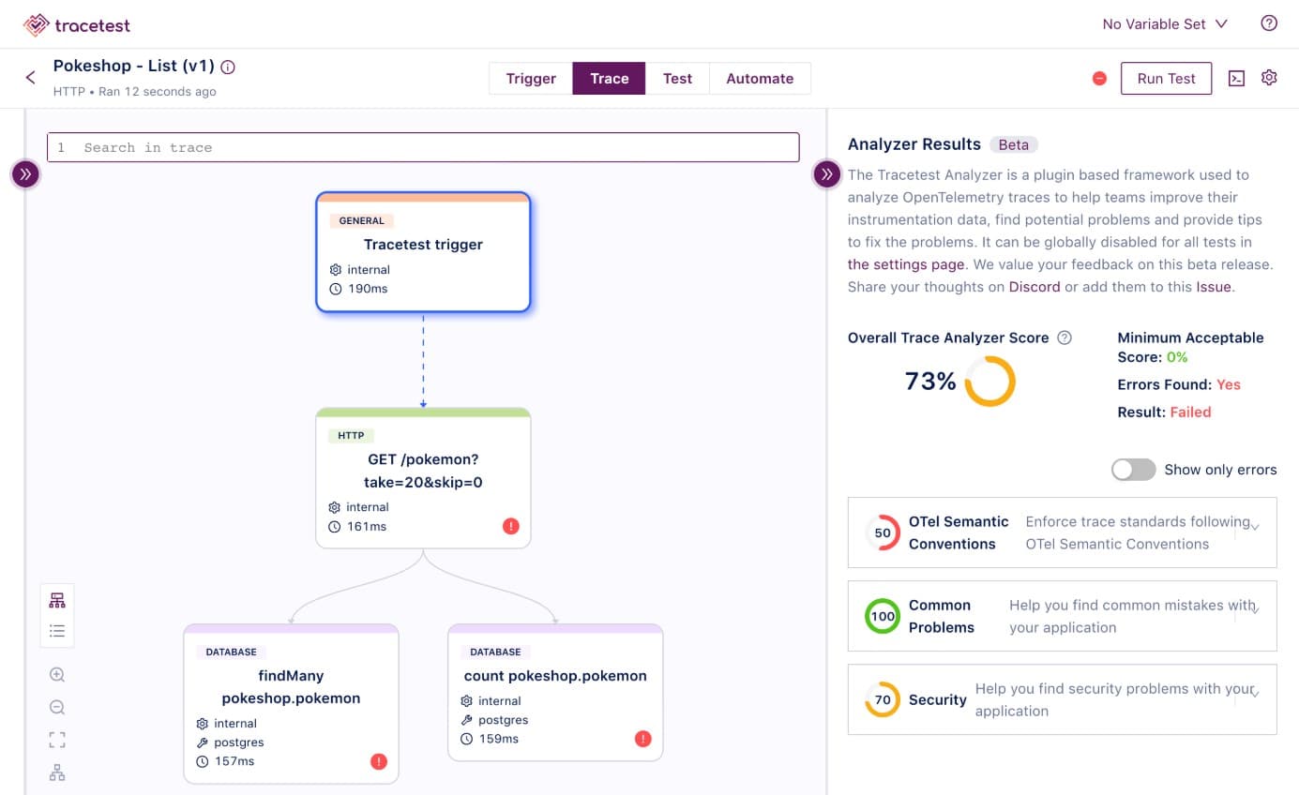Toggle Show only errors switch
The image size is (1299, 795).
pyautogui.click(x=1133, y=470)
